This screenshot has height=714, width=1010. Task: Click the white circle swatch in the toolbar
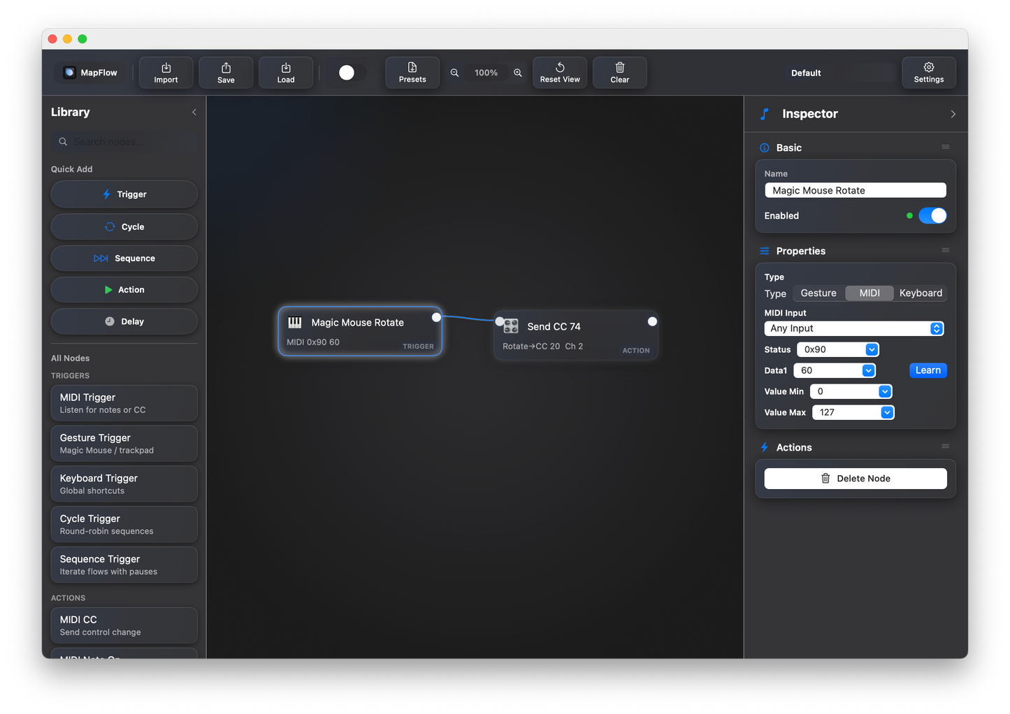tap(347, 72)
